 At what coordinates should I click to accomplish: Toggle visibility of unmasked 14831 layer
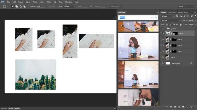163,57
